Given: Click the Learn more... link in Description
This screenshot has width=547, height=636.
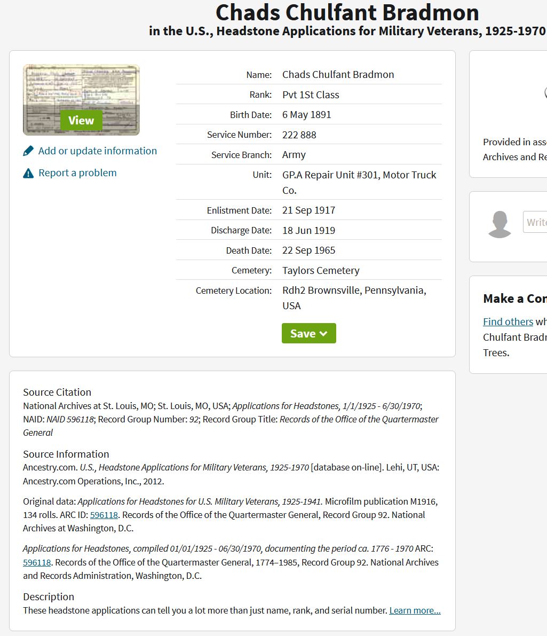Looking at the screenshot, I should (x=415, y=610).
